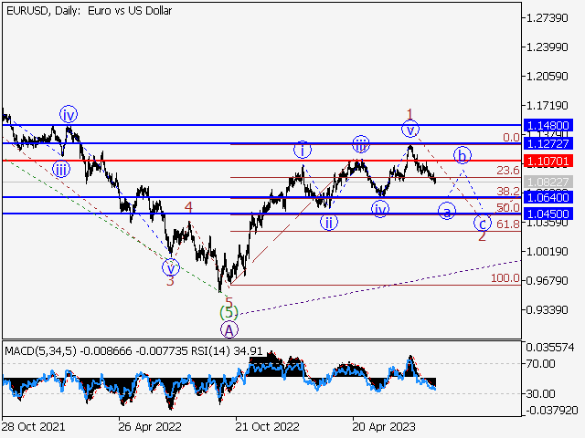Select the circled iv label on 1.04500 line
The image size is (585, 438).
coord(380,209)
